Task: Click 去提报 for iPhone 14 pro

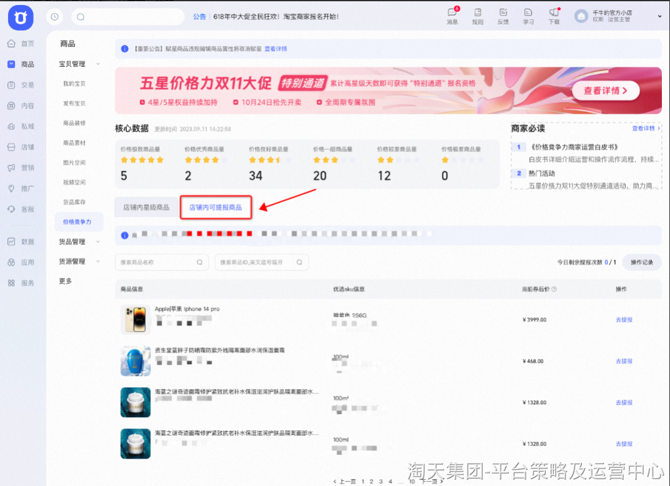Action: pyautogui.click(x=624, y=320)
